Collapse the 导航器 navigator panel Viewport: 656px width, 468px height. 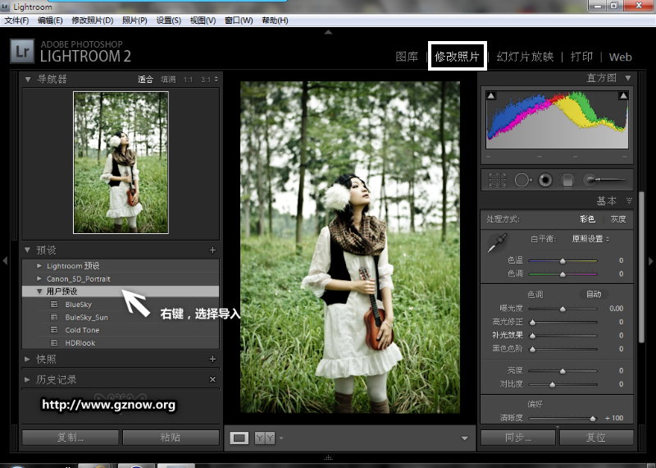point(28,79)
